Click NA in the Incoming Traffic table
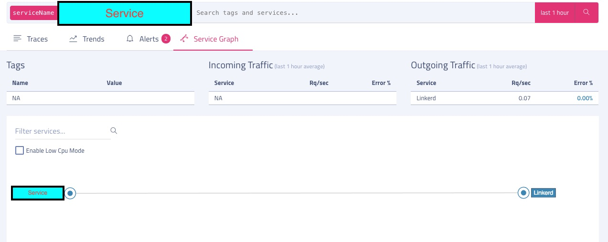The image size is (608, 242). click(218, 98)
